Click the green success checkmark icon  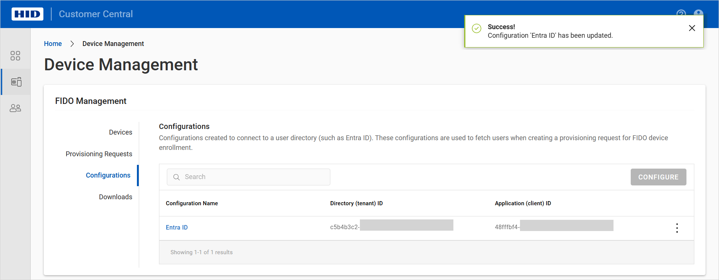476,28
